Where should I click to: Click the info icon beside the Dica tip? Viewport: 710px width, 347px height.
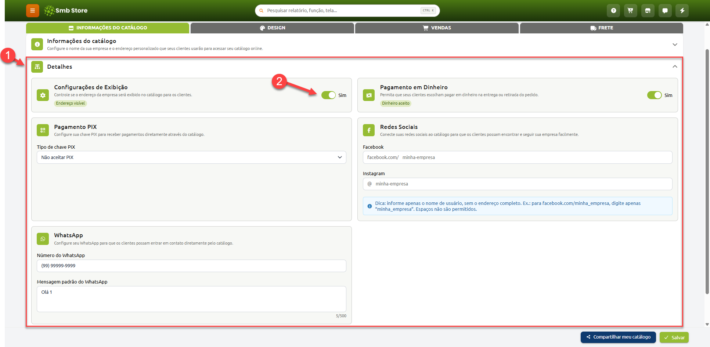click(x=370, y=206)
